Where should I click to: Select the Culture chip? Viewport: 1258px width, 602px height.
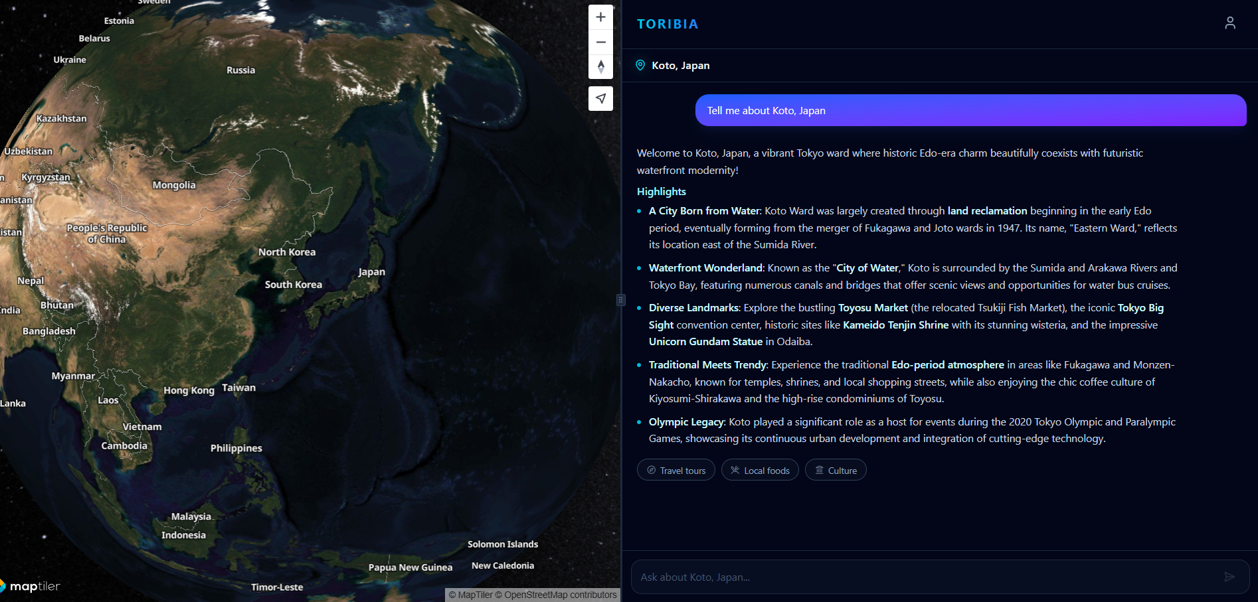point(836,470)
